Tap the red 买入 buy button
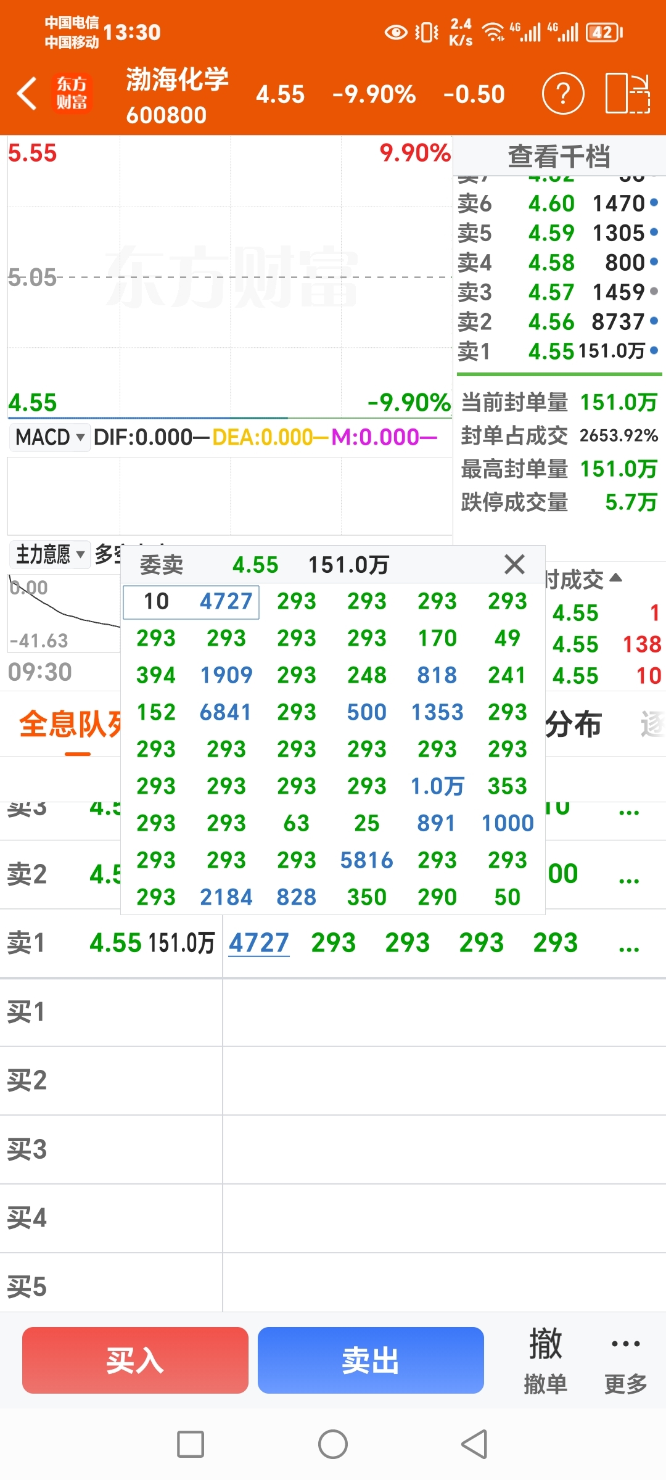The image size is (666, 1480). pos(135,1360)
